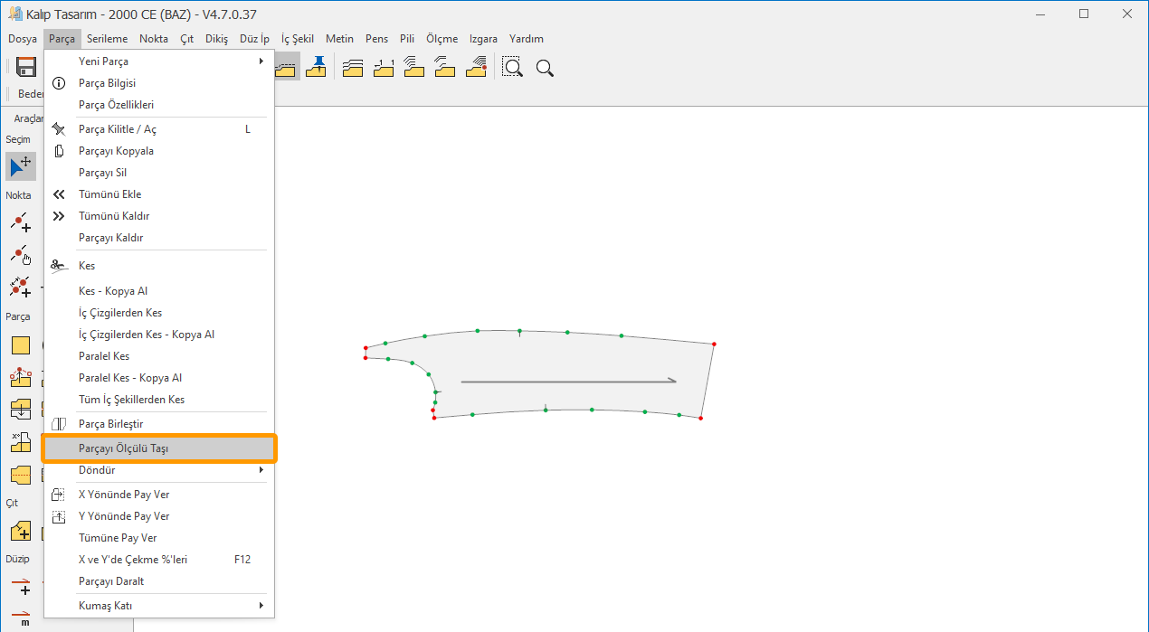This screenshot has height=632, width=1149.
Task: Pick the move point hand tool
Action: point(20,255)
